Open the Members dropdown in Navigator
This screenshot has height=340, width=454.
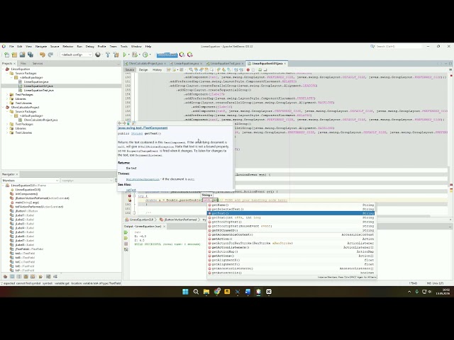coord(31,181)
